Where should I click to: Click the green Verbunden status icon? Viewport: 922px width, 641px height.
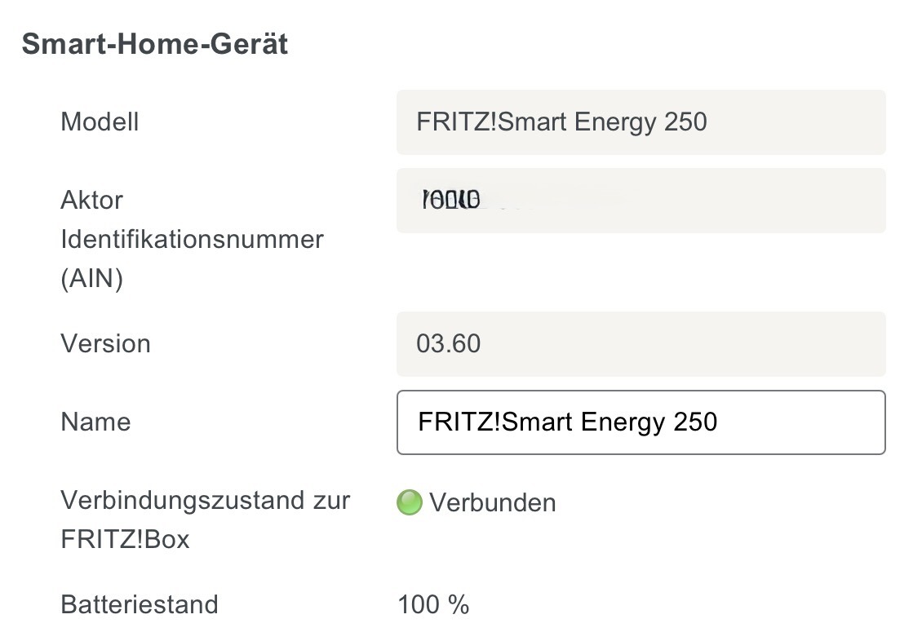click(x=409, y=502)
